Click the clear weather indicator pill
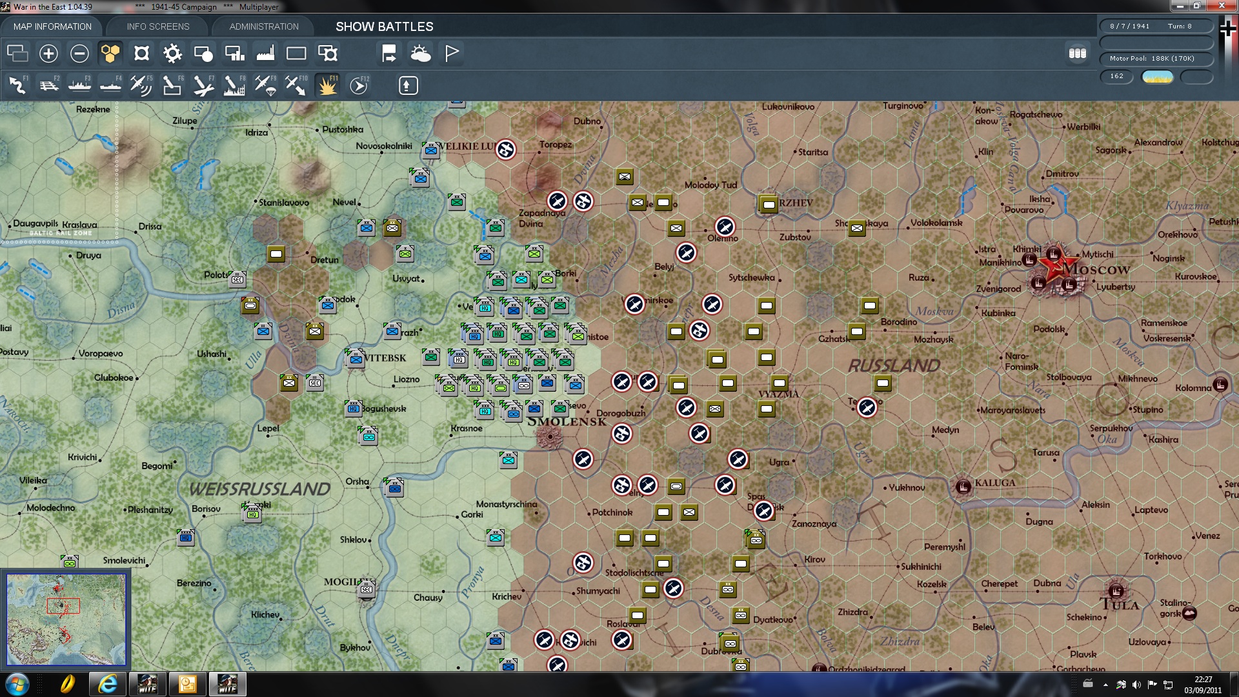The image size is (1239, 697). pos(1158,77)
